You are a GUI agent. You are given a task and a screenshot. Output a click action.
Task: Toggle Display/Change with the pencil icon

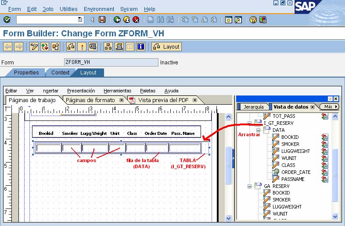pyautogui.click(x=34, y=46)
